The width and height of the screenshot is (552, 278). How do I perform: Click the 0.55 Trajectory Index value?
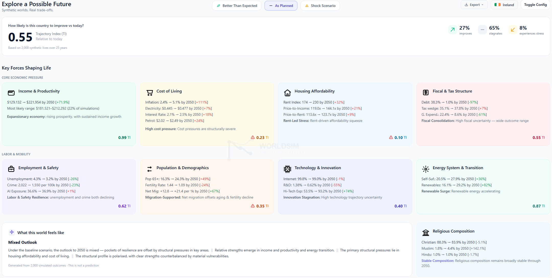[x=20, y=37]
